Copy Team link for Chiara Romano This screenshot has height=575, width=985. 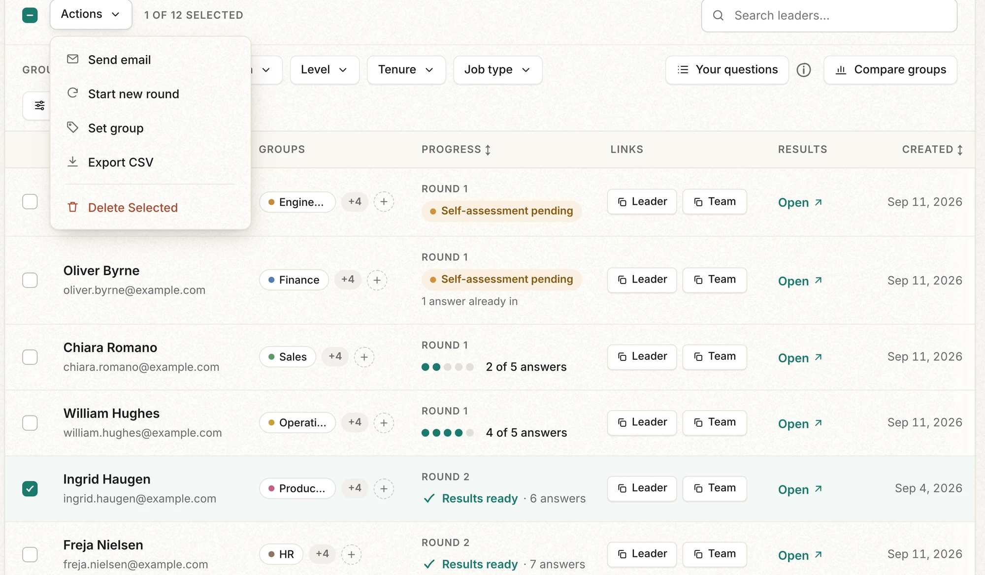(x=715, y=357)
